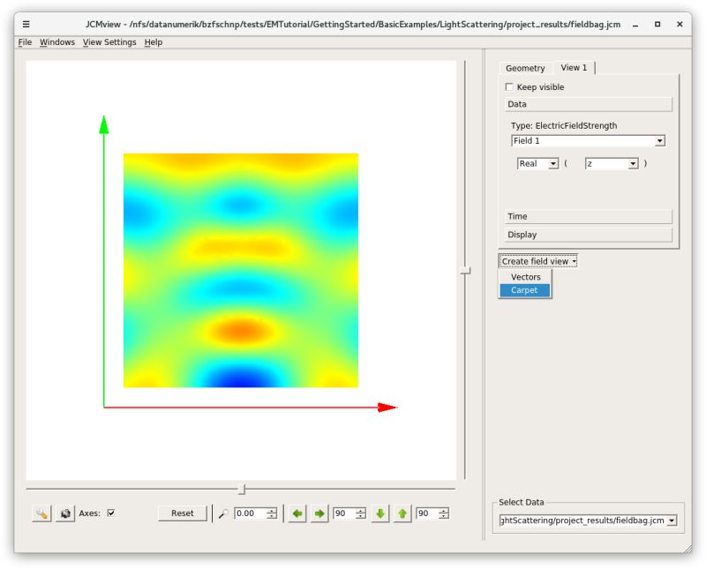Open the z axis dropdown
This screenshot has height=569, width=706.
click(x=612, y=163)
